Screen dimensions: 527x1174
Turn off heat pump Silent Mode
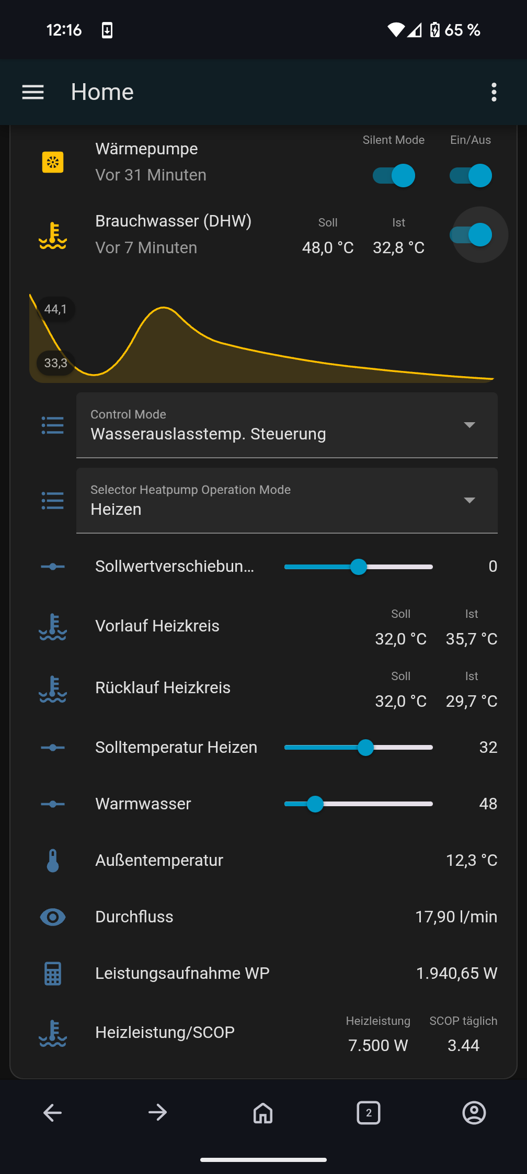[x=394, y=176]
